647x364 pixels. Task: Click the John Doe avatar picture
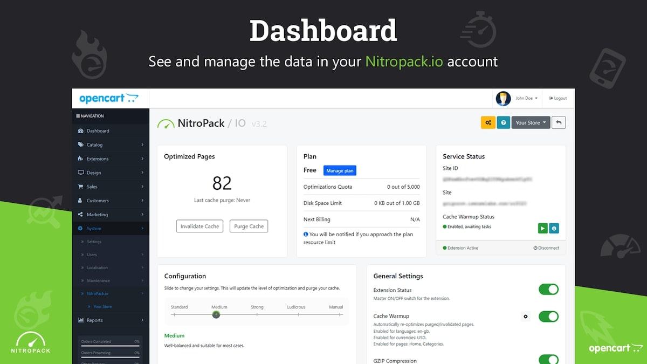click(503, 98)
